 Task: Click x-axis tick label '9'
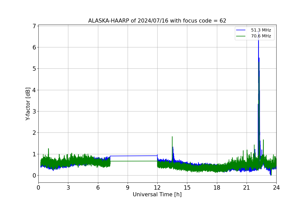click(128, 188)
